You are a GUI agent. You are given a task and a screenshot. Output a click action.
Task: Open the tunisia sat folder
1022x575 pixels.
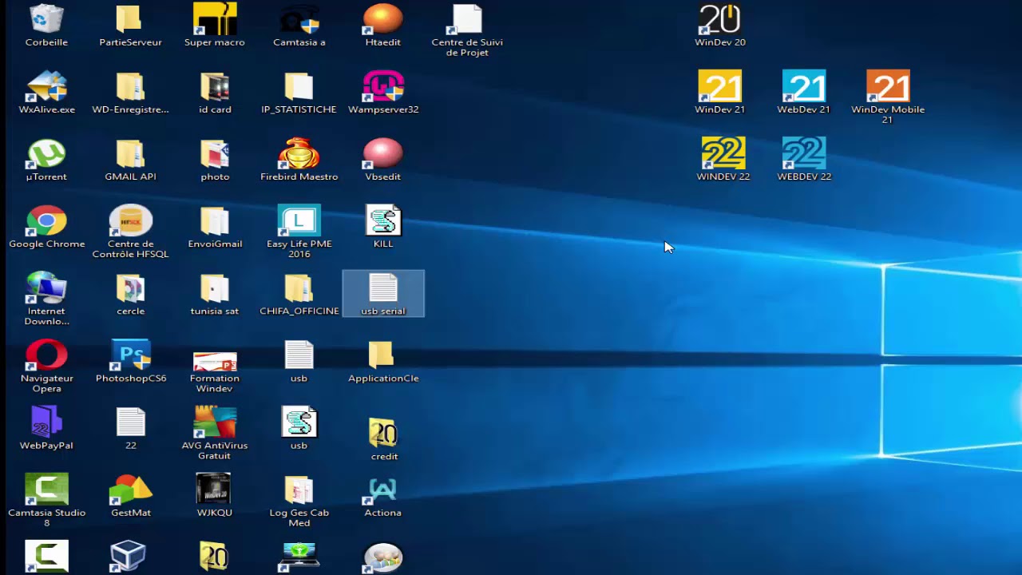coord(215,294)
